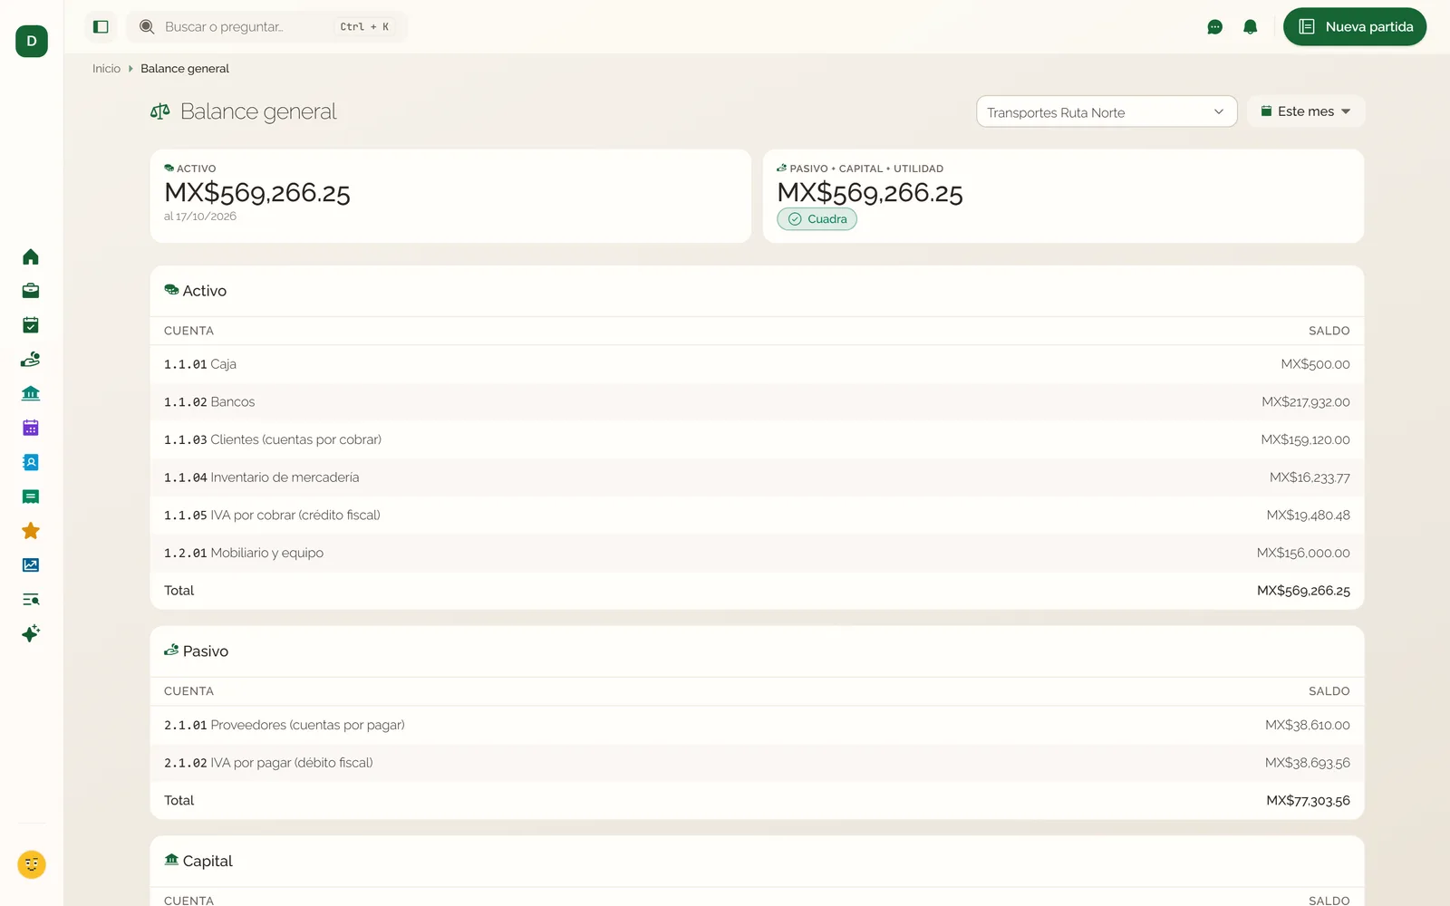Click the MX$156,000.00 balance value
This screenshot has width=1450, height=906.
[1303, 553]
